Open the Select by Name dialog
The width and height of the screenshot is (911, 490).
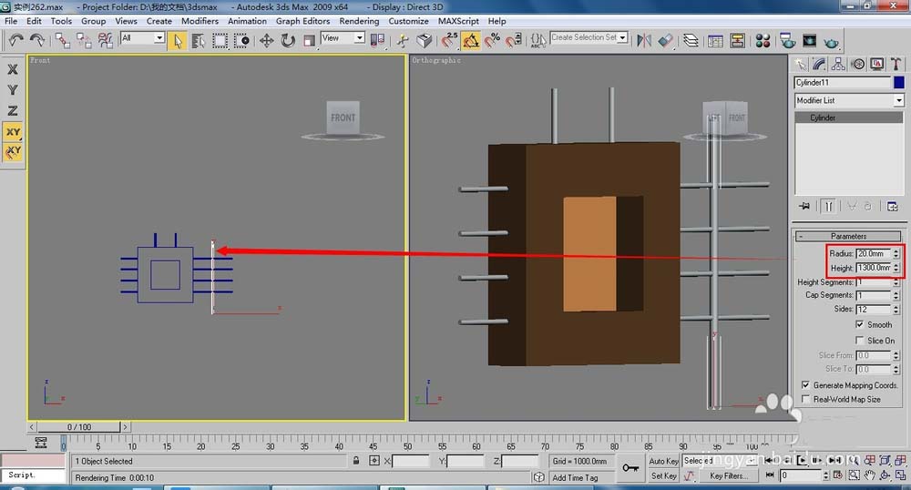199,41
